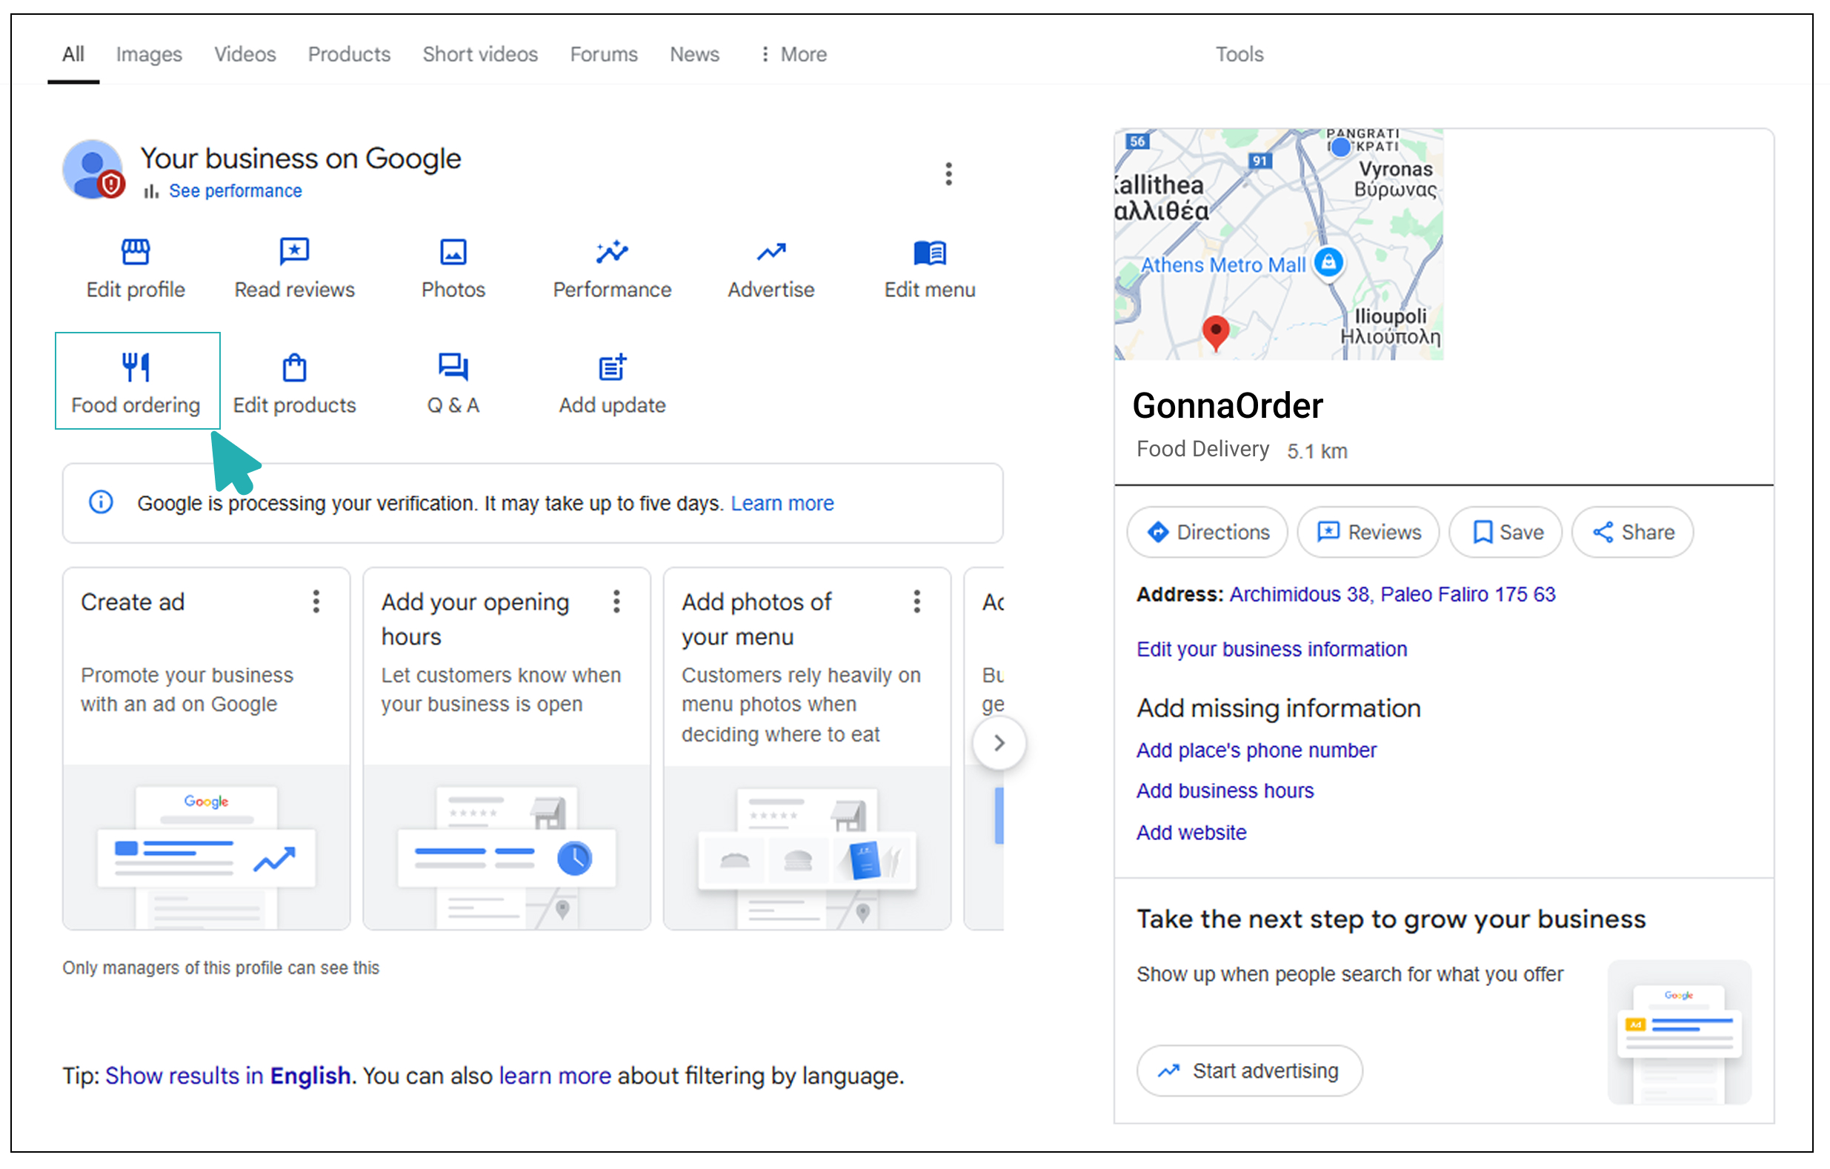Click learn more about filtering by language
1830x1169 pixels.
tap(555, 1076)
